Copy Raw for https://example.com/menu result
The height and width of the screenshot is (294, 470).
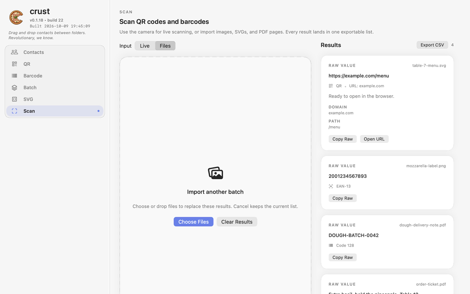[343, 139]
